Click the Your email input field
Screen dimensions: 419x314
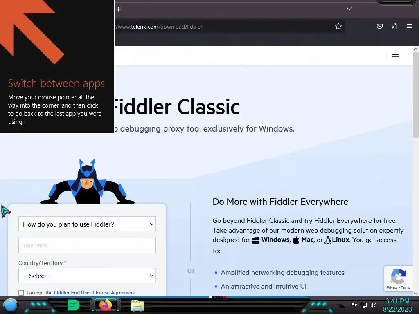click(x=87, y=245)
